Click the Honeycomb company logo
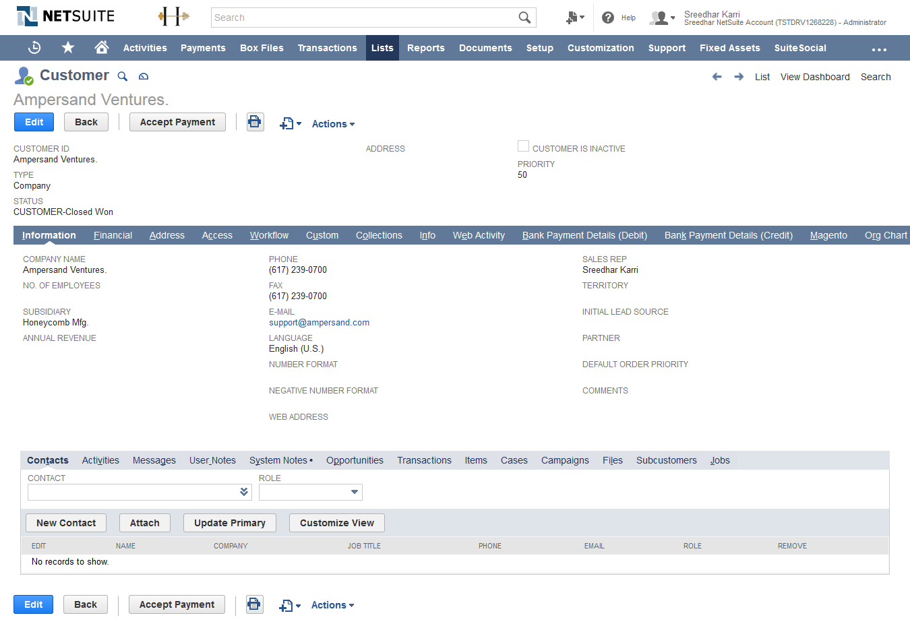The height and width of the screenshot is (630, 910). (x=173, y=16)
